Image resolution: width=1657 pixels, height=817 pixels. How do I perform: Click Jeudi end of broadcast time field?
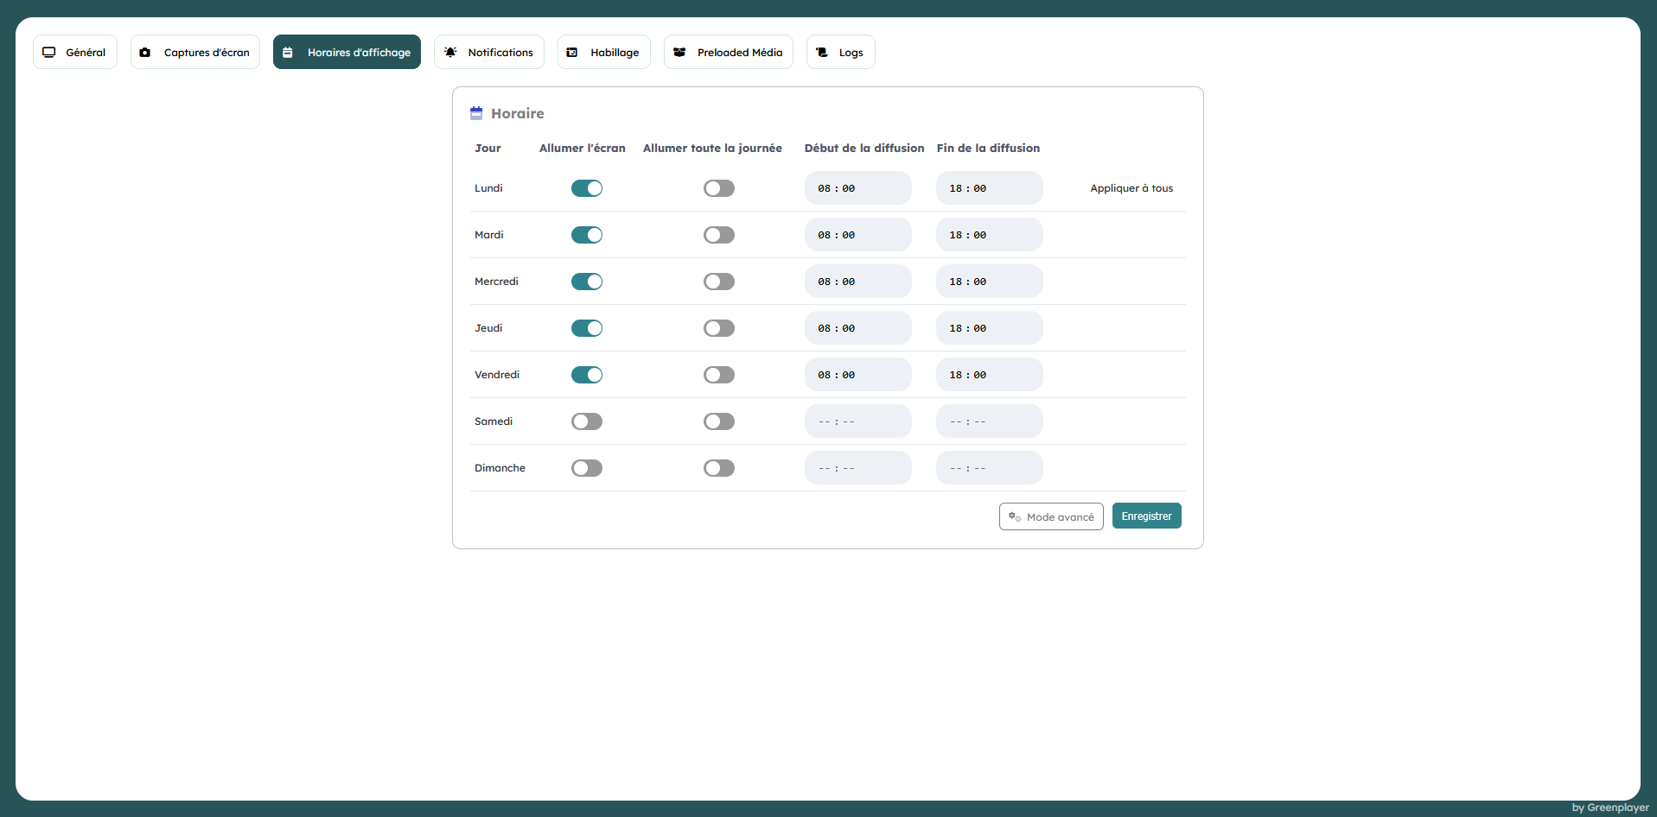[x=989, y=328]
